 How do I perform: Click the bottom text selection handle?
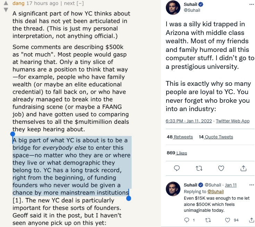(129, 198)
